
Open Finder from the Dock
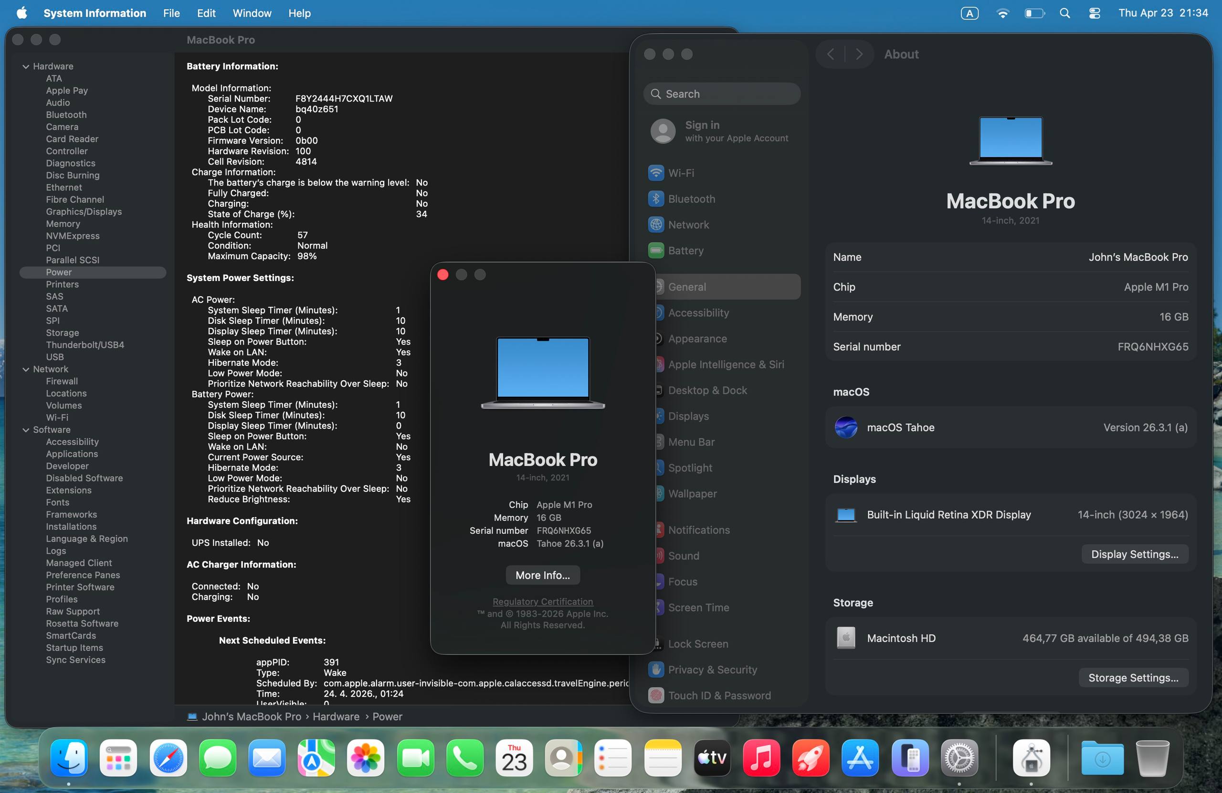[69, 758]
